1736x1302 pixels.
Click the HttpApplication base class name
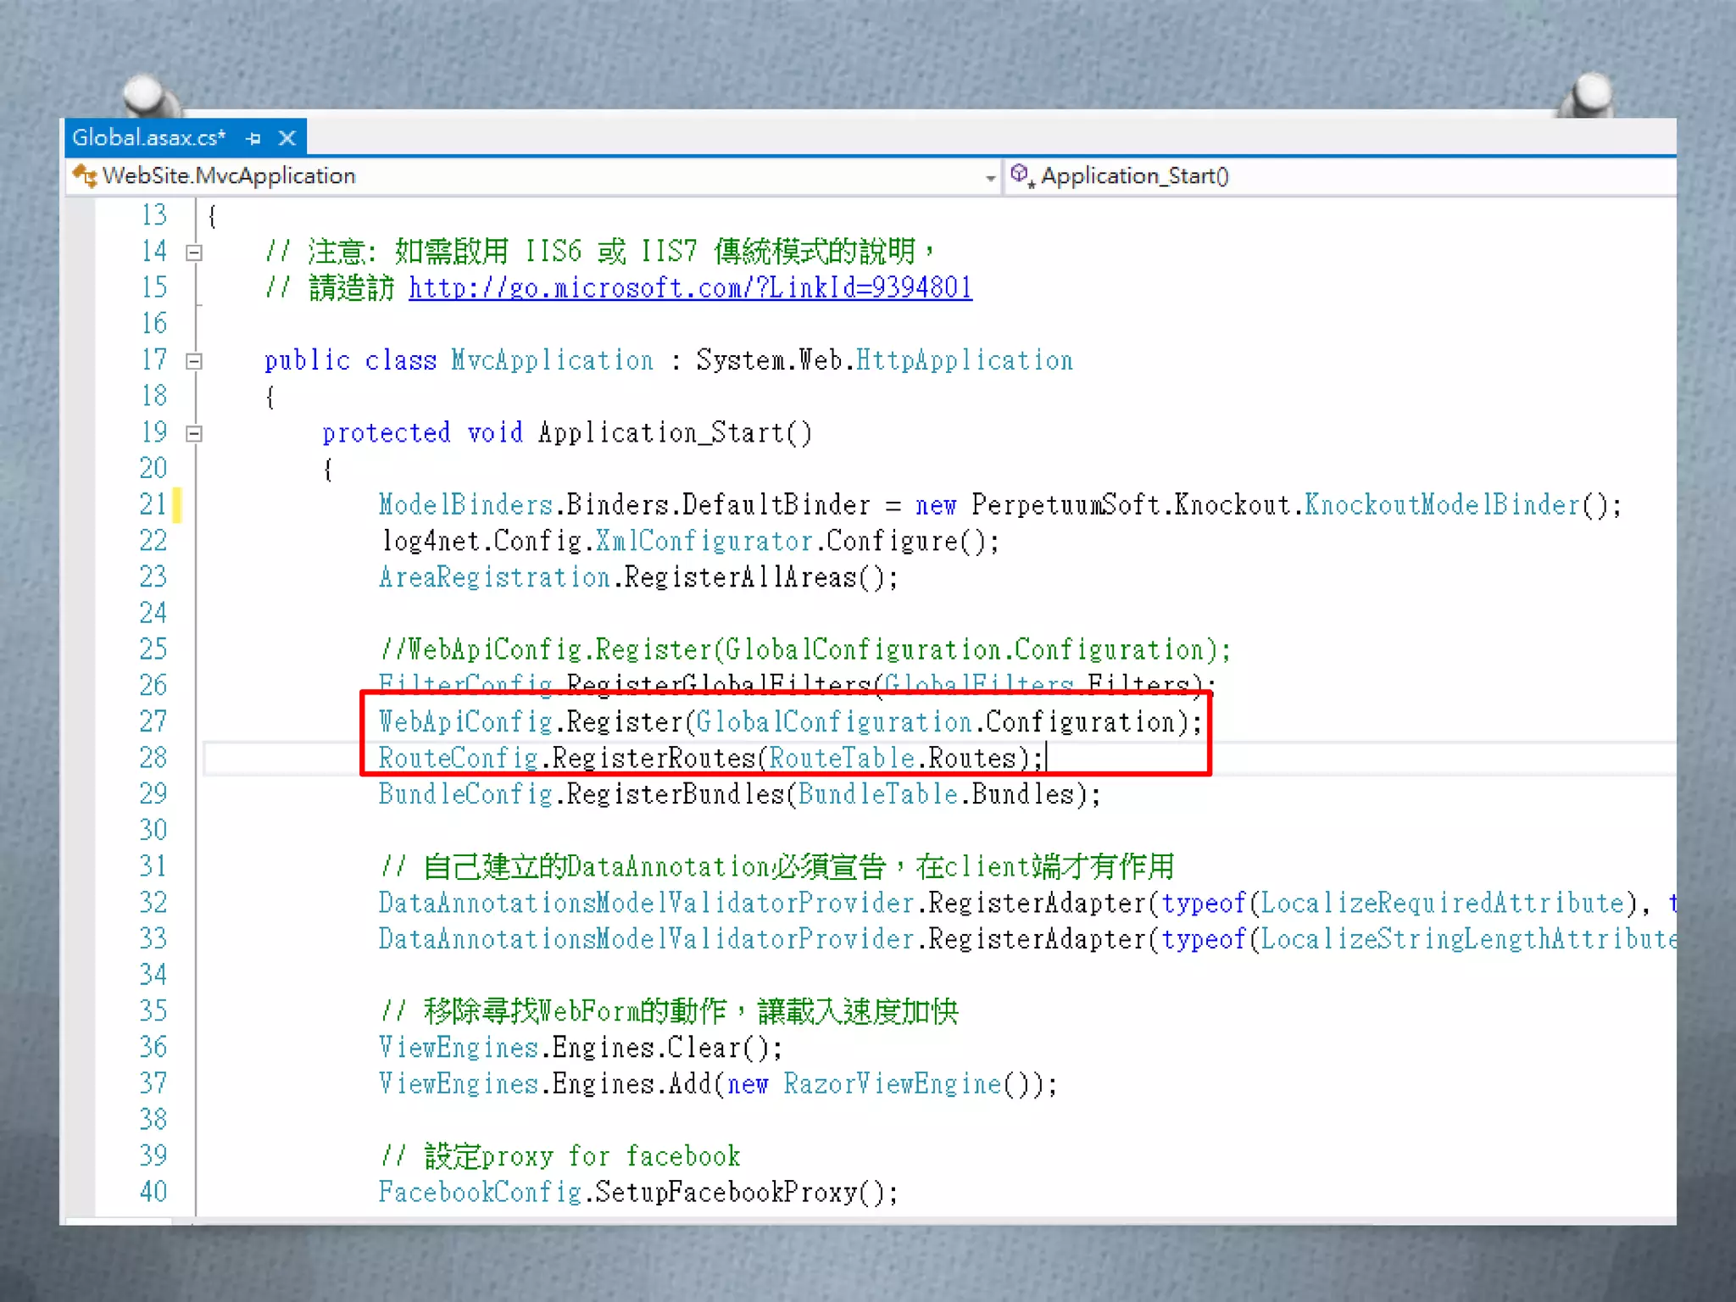coord(964,361)
